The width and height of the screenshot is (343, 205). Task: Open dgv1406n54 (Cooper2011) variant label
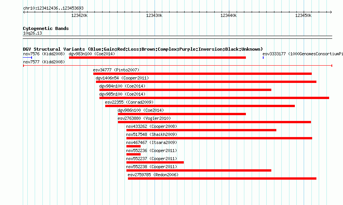click(122, 78)
